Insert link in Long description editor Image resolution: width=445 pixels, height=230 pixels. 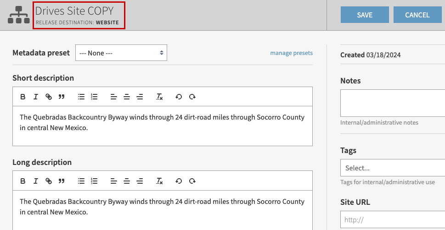pos(49,181)
